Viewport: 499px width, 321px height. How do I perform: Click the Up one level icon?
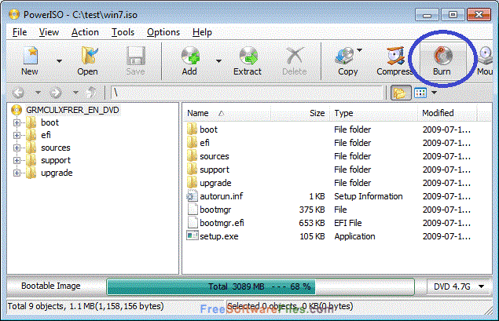click(x=91, y=93)
